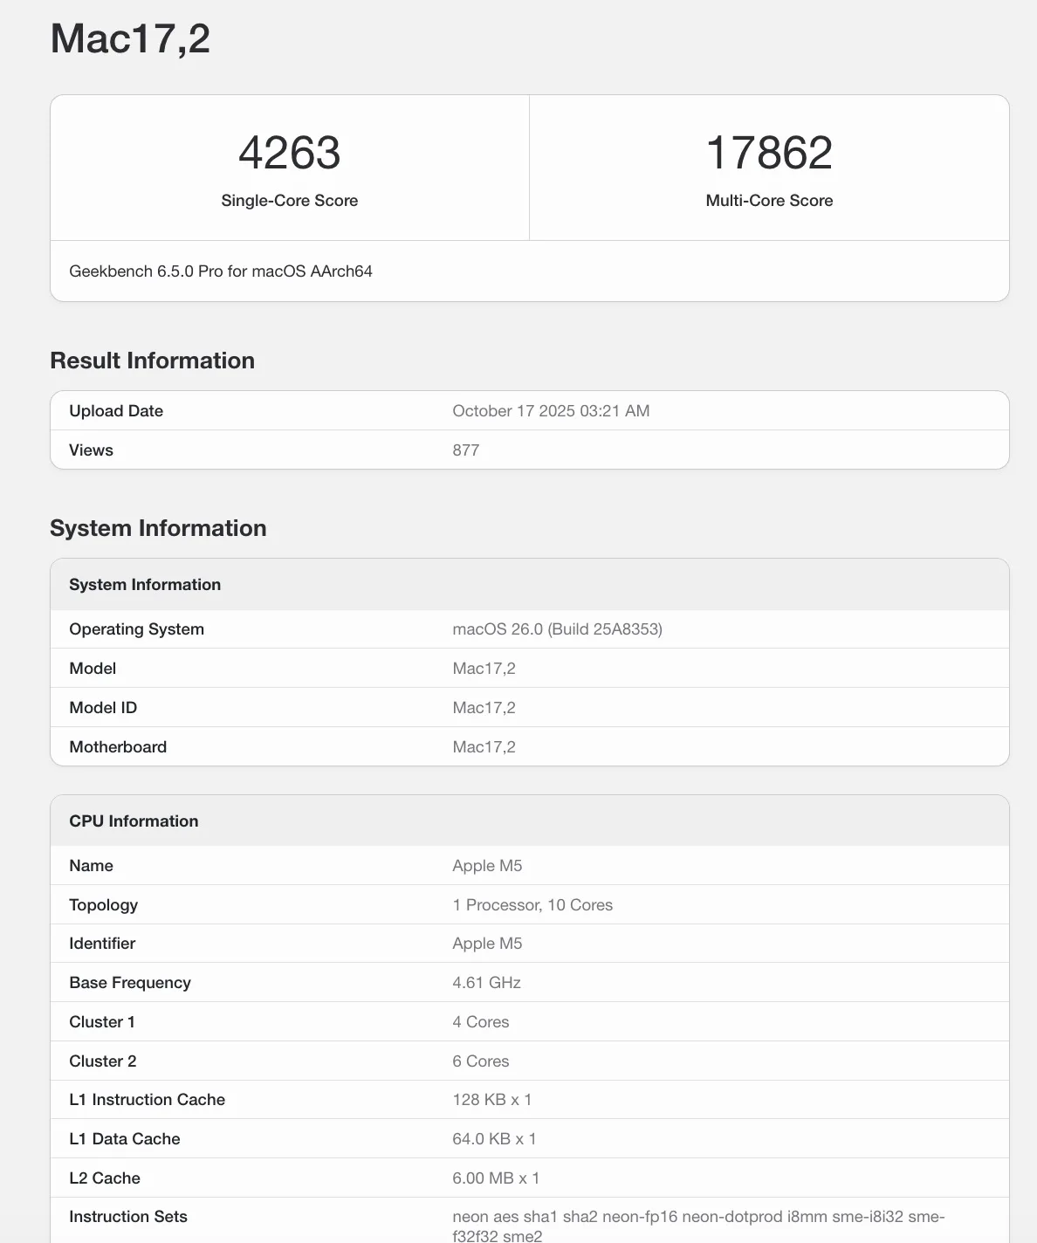Click the Multi-Core Score label
This screenshot has height=1243, width=1037.
coord(769,201)
